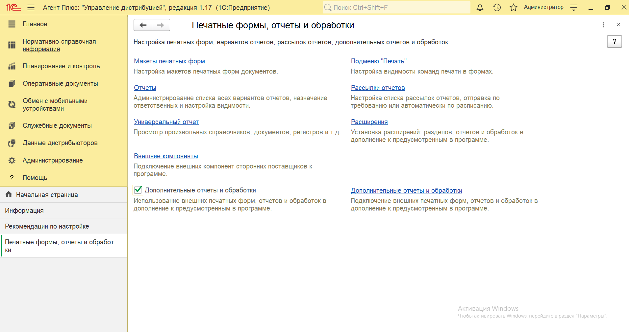Screen dimensions: 629x332
Task: Click the Главное section icon
Action: 12,24
